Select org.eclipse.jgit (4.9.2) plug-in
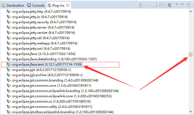 [41, 70]
